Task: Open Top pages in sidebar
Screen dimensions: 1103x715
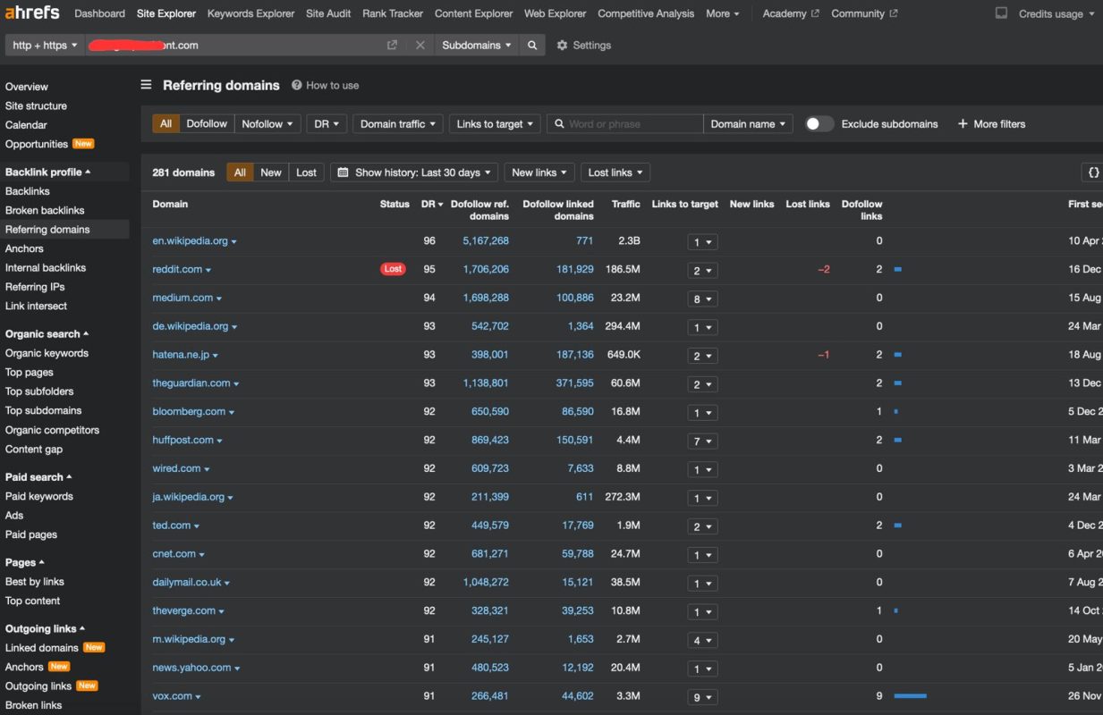Action: (x=30, y=373)
